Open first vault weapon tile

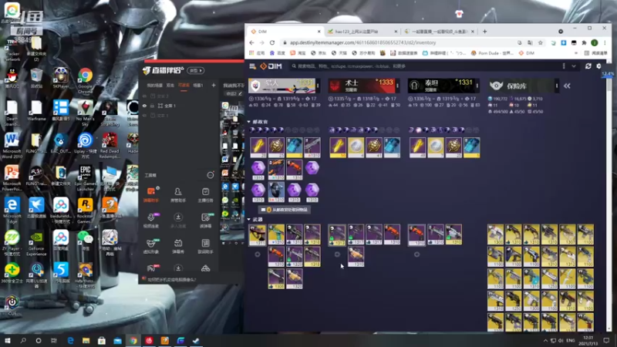[x=495, y=234]
